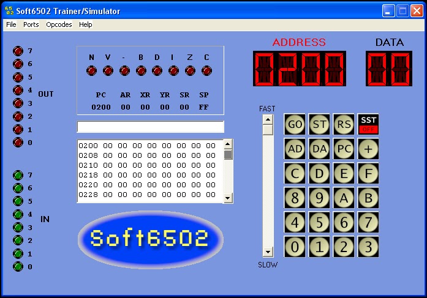Toggle the SST single-step switch
Image resolution: width=427 pixels, height=298 pixels.
[x=368, y=124]
